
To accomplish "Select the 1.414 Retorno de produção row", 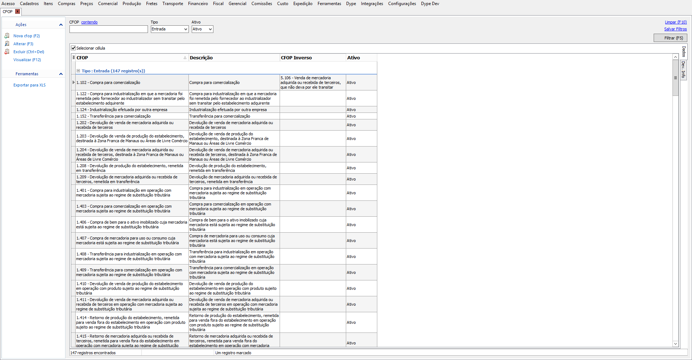I will [x=224, y=322].
